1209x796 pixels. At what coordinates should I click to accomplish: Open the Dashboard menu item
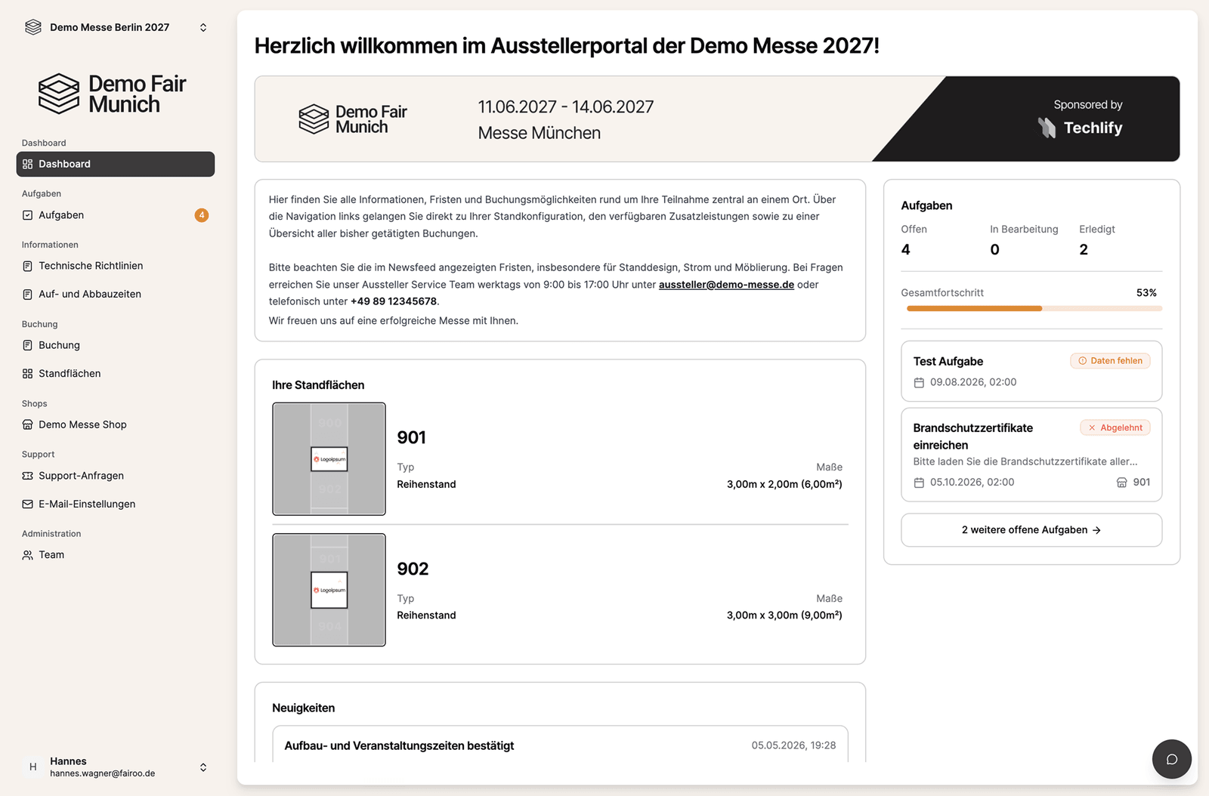tap(116, 164)
